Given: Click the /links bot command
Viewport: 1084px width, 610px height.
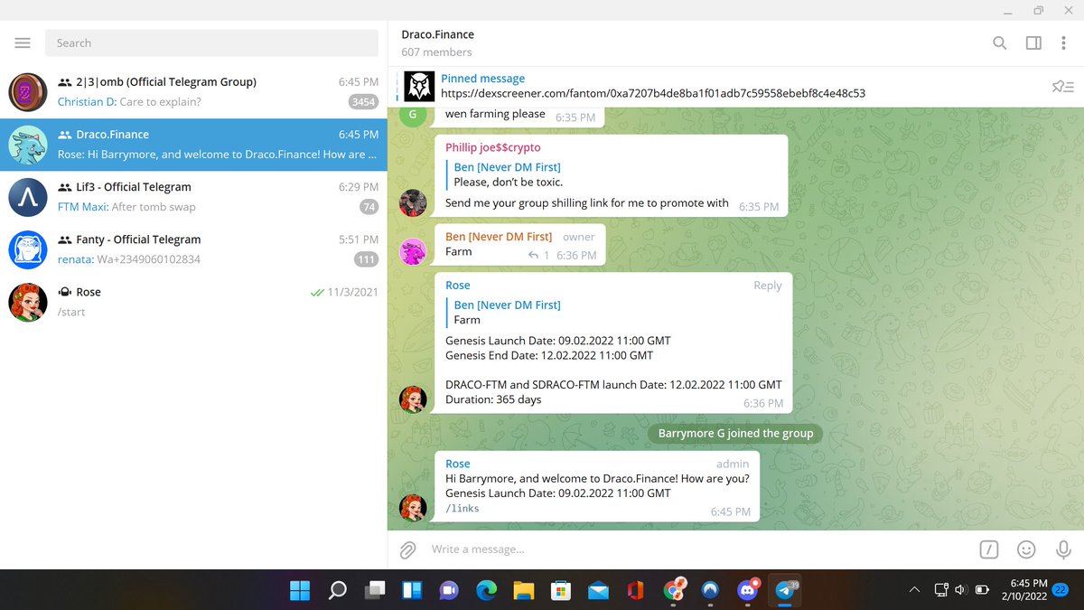Looking at the screenshot, I should (462, 509).
